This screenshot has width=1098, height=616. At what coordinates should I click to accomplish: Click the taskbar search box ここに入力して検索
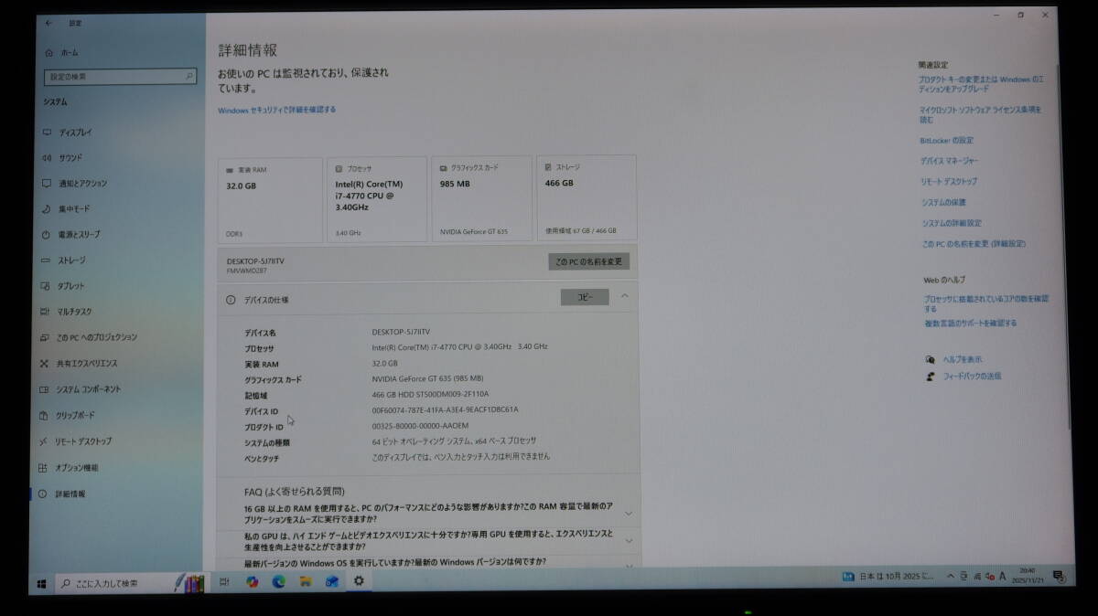132,582
